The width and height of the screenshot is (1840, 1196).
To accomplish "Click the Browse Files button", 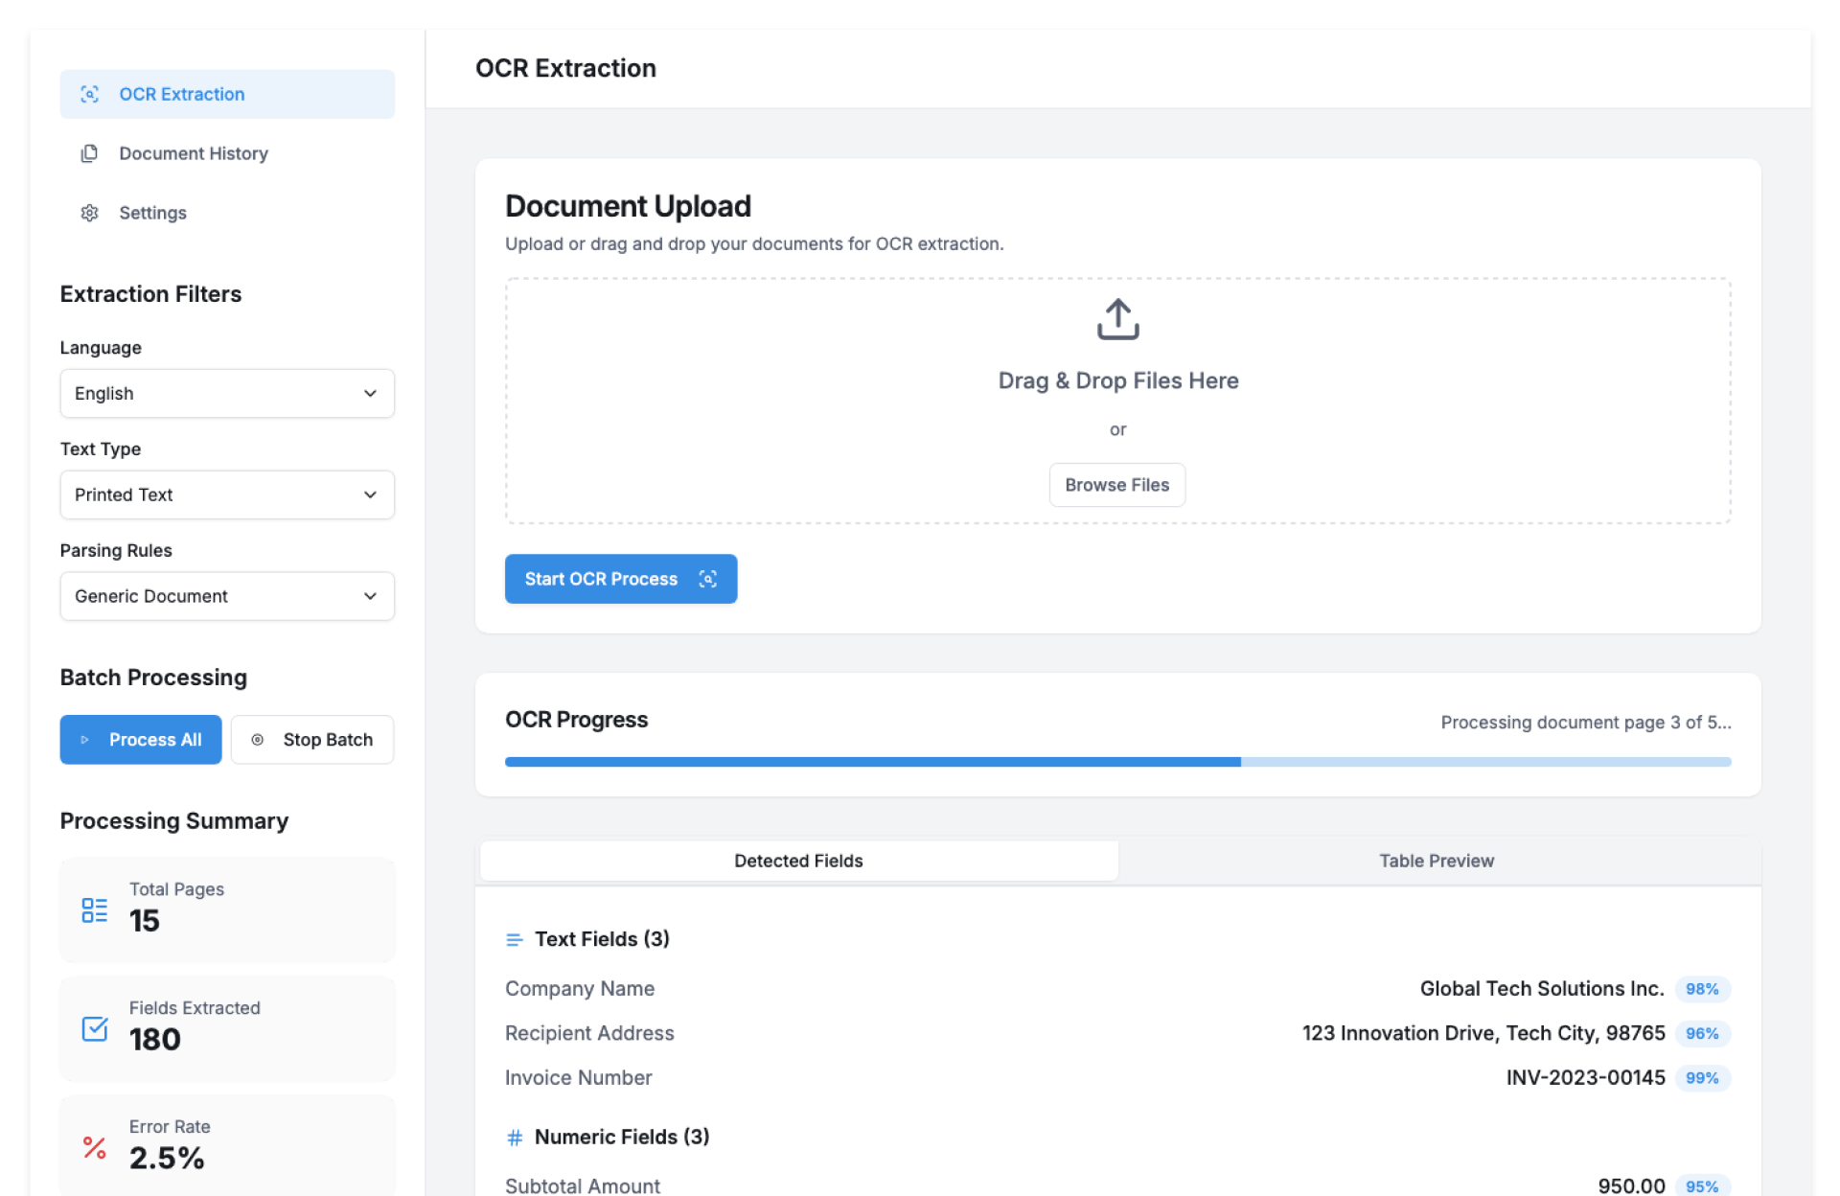I will [1116, 485].
